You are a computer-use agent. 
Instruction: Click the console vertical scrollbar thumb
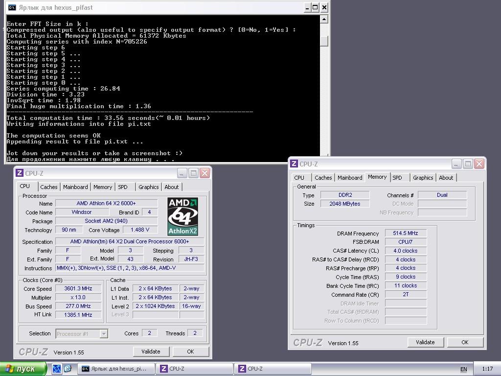tap(324, 41)
